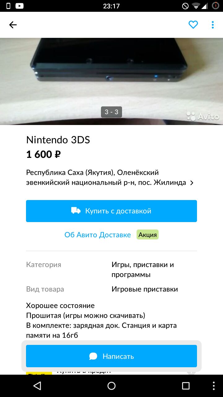223x397 pixels.
Task: Select Игры, приставки и программы category
Action: [x=143, y=270]
